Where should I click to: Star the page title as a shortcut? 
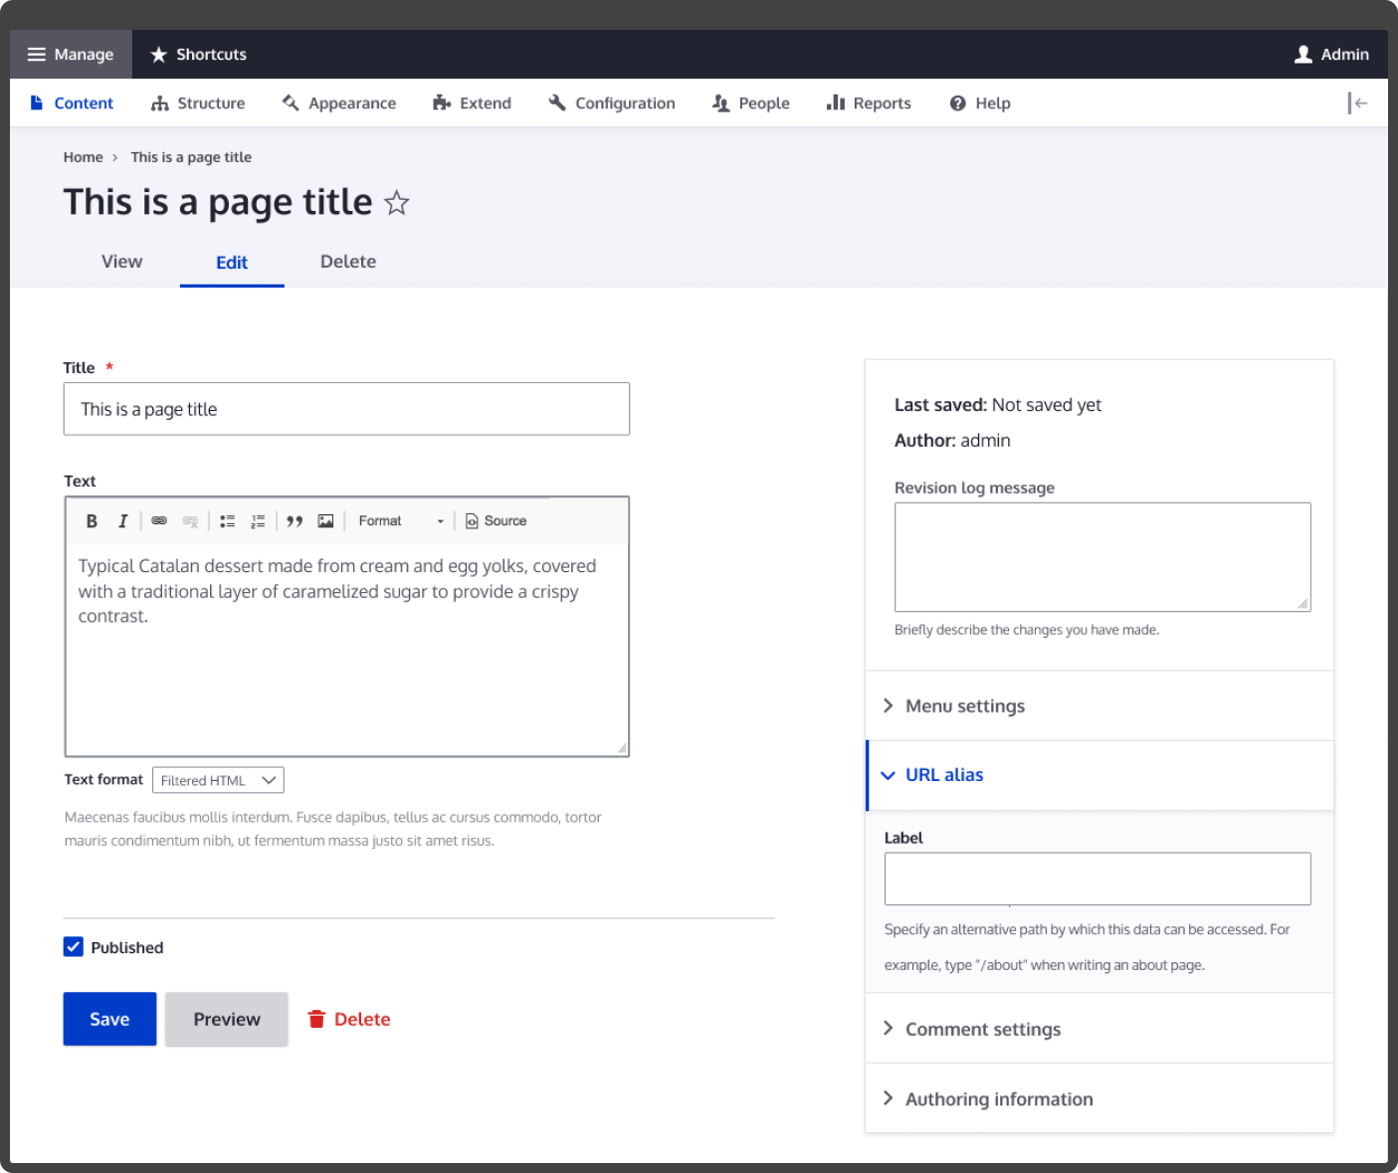tap(397, 203)
